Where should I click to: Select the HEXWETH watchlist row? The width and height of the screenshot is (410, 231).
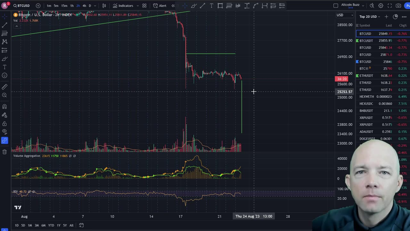pyautogui.click(x=383, y=97)
